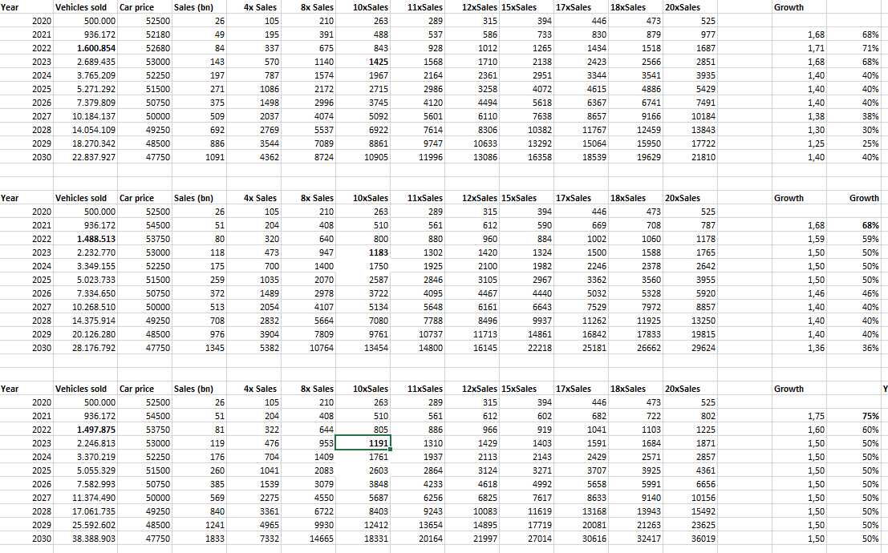Image resolution: width=888 pixels, height=553 pixels.
Task: Select the highlighted cell containing 1191
Action: [363, 443]
